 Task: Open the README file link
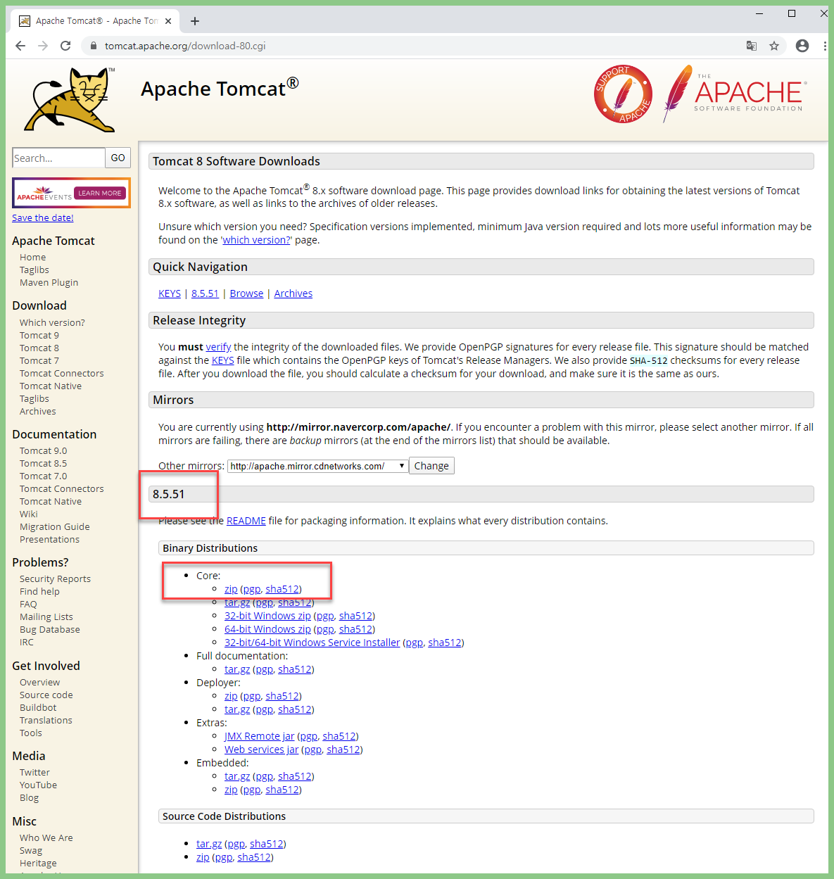246,521
